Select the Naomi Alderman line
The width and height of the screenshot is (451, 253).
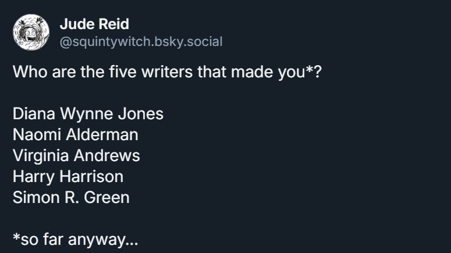tap(76, 135)
